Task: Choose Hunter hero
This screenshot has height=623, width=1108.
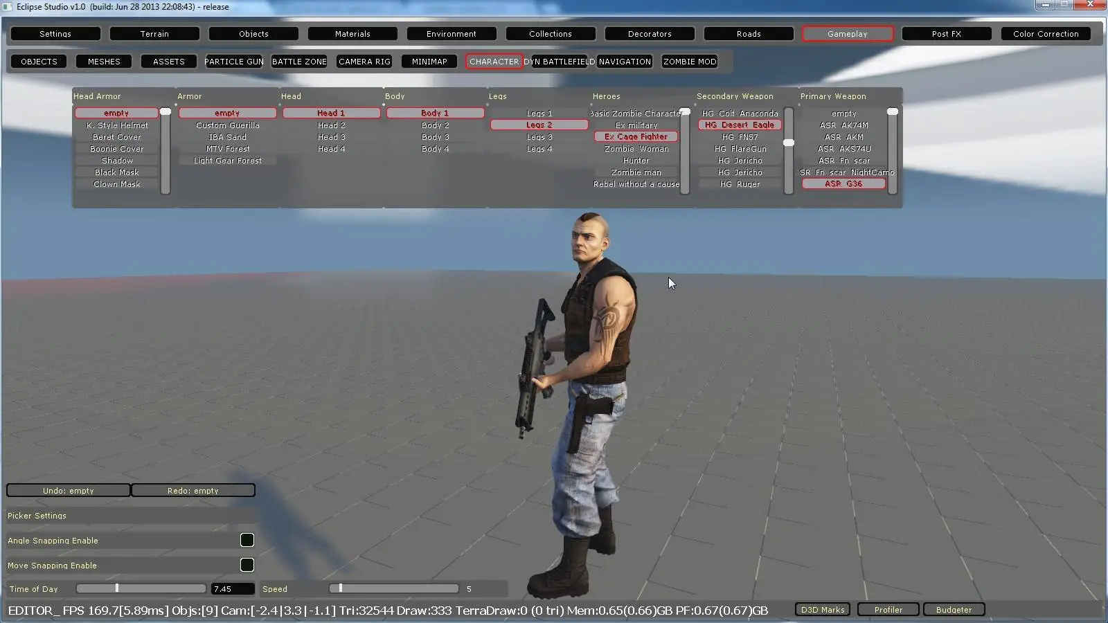Action: (x=636, y=161)
